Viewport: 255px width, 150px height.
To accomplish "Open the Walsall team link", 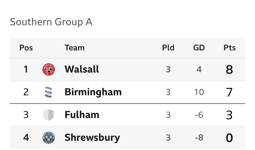I will coord(82,69).
